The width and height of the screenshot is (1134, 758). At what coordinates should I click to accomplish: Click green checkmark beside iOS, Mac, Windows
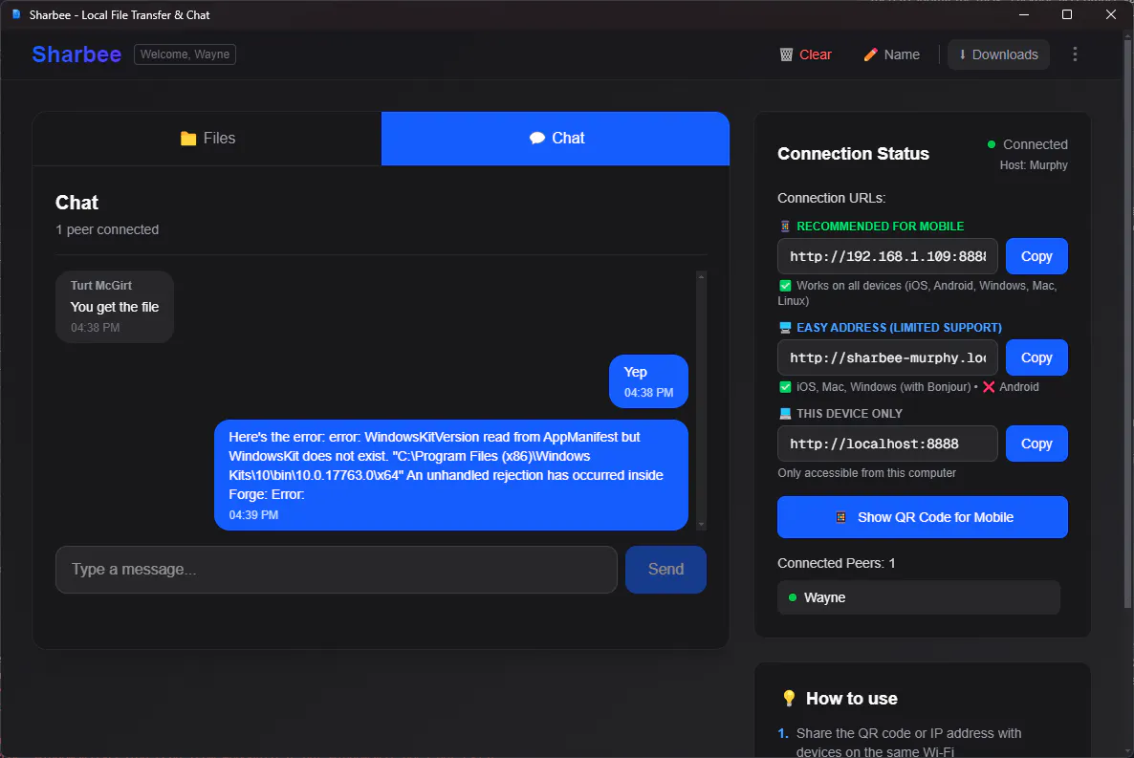(785, 387)
